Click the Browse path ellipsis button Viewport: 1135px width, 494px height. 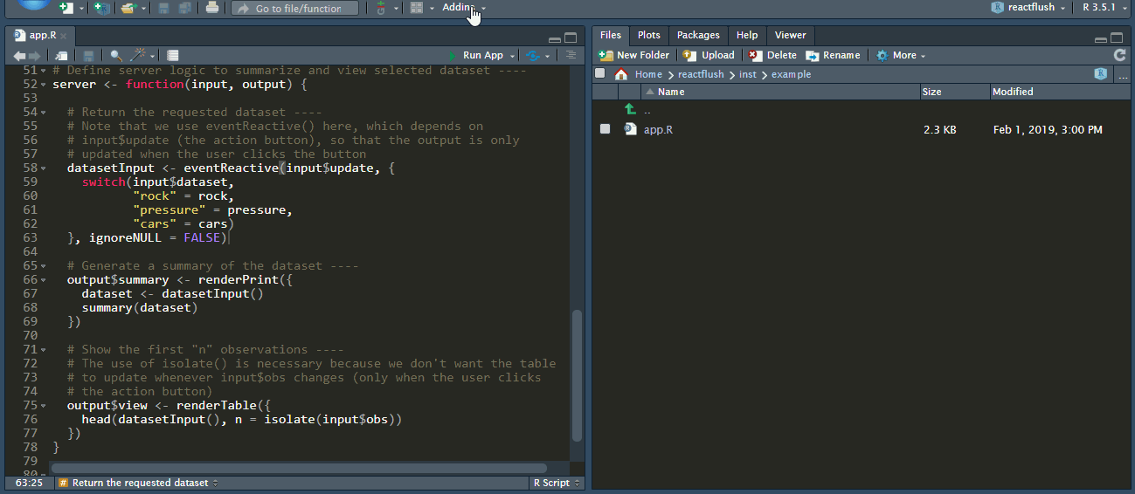1123,75
